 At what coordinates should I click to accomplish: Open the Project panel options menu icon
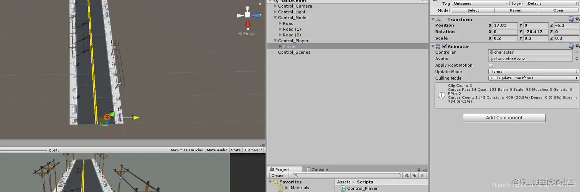[x=424, y=169]
